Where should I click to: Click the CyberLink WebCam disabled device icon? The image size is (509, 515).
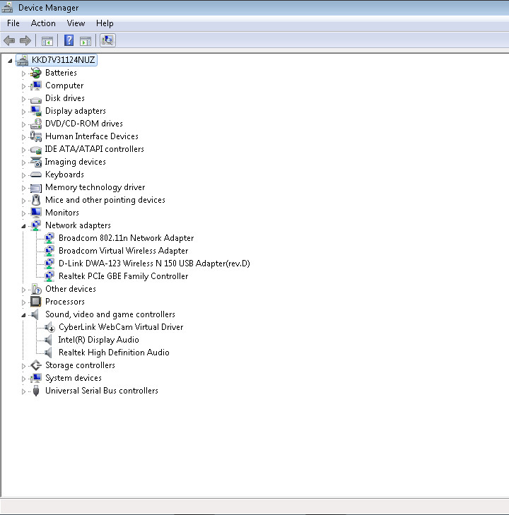(x=49, y=327)
